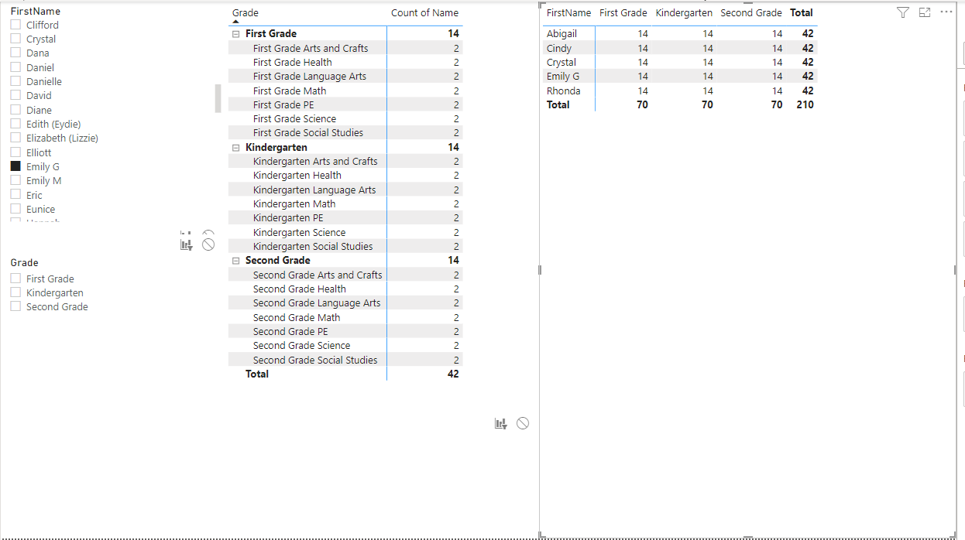Check the Daniel checkbox
Image resolution: width=965 pixels, height=540 pixels.
[x=15, y=67]
